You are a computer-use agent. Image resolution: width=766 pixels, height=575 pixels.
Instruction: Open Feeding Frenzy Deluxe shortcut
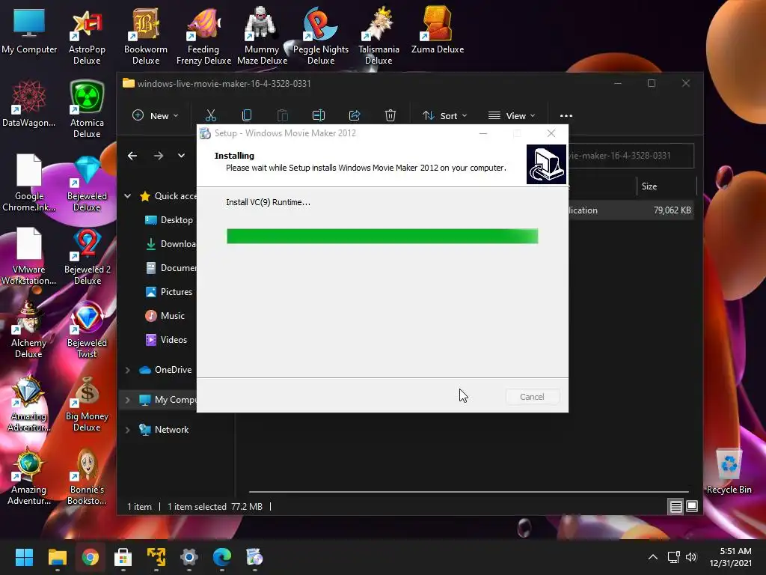coord(203,36)
